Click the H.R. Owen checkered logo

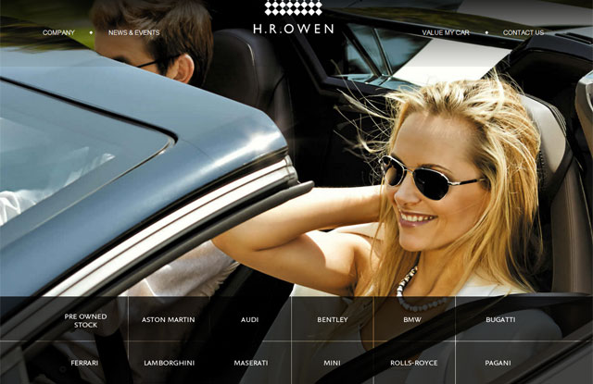(294, 7)
